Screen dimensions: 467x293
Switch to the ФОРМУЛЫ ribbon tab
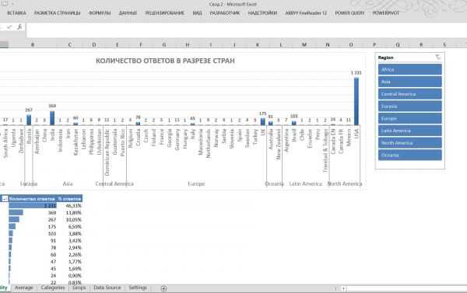100,13
